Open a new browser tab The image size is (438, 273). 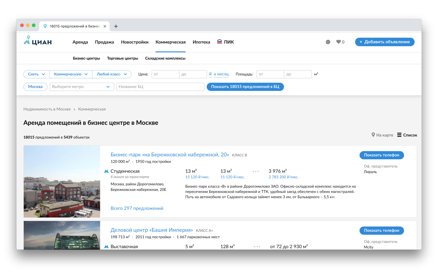coord(116,26)
